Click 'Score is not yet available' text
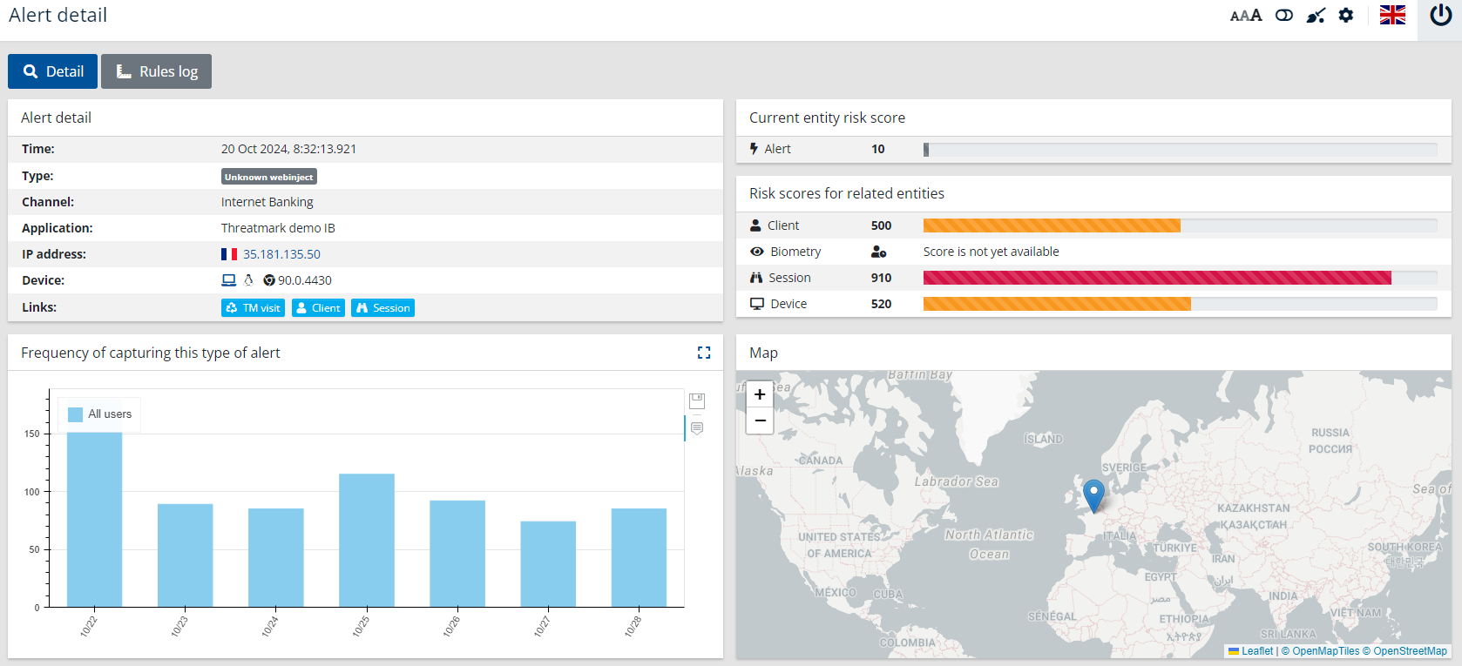The image size is (1462, 666). tap(991, 252)
